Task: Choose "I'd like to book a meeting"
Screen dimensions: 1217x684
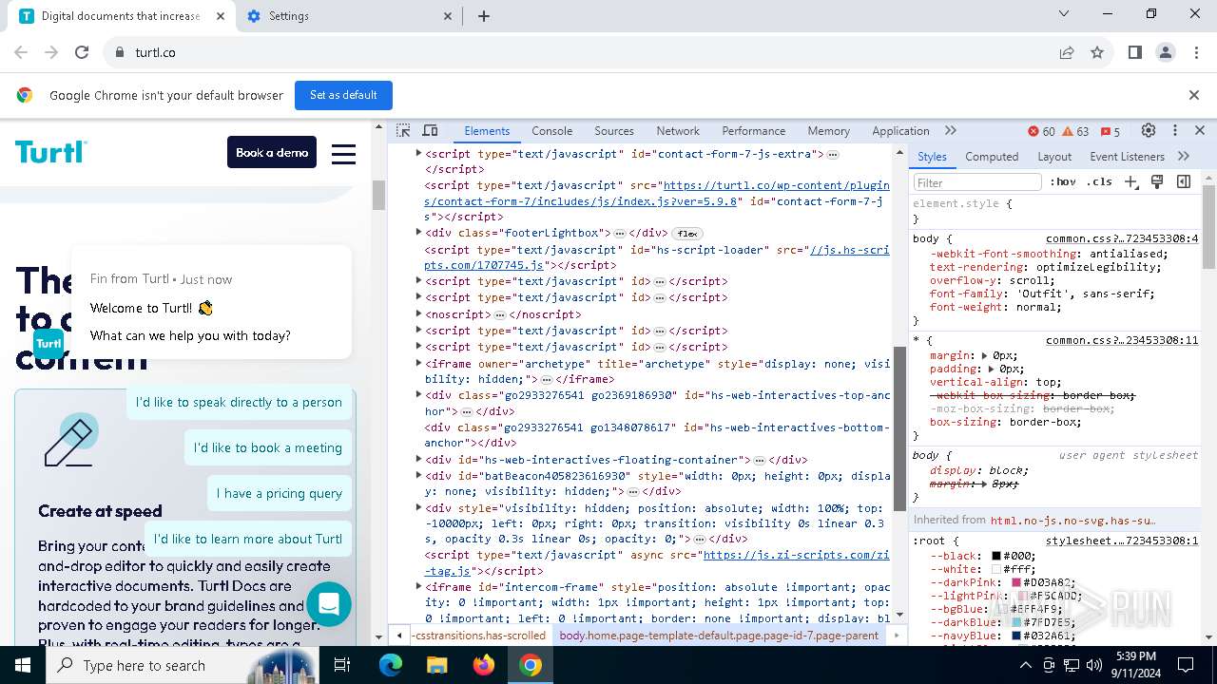Action: pyautogui.click(x=268, y=447)
